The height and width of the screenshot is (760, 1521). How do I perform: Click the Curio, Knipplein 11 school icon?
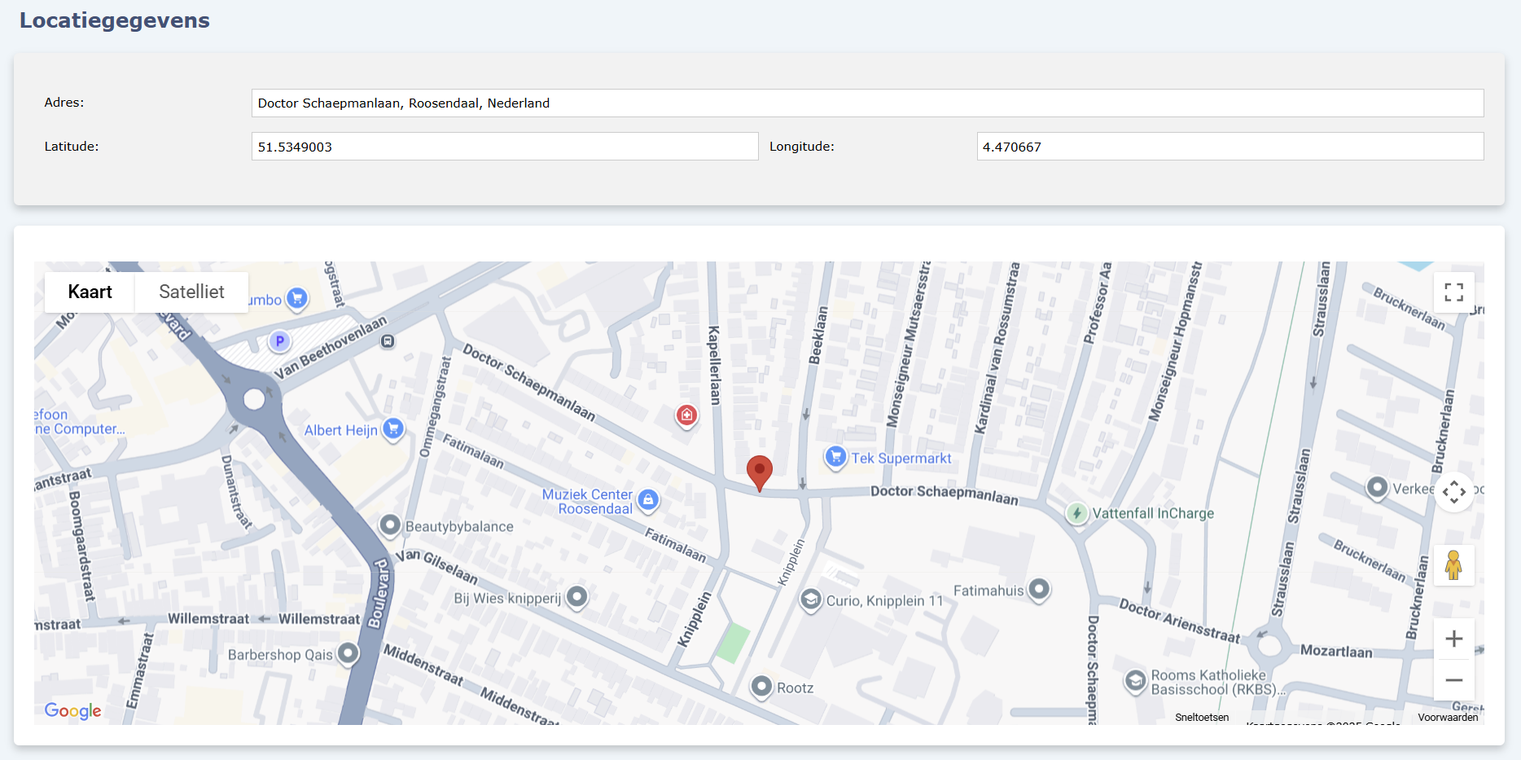click(x=810, y=600)
